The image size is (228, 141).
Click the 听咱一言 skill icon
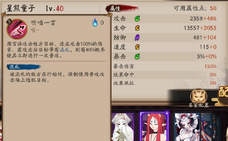tap(17, 29)
